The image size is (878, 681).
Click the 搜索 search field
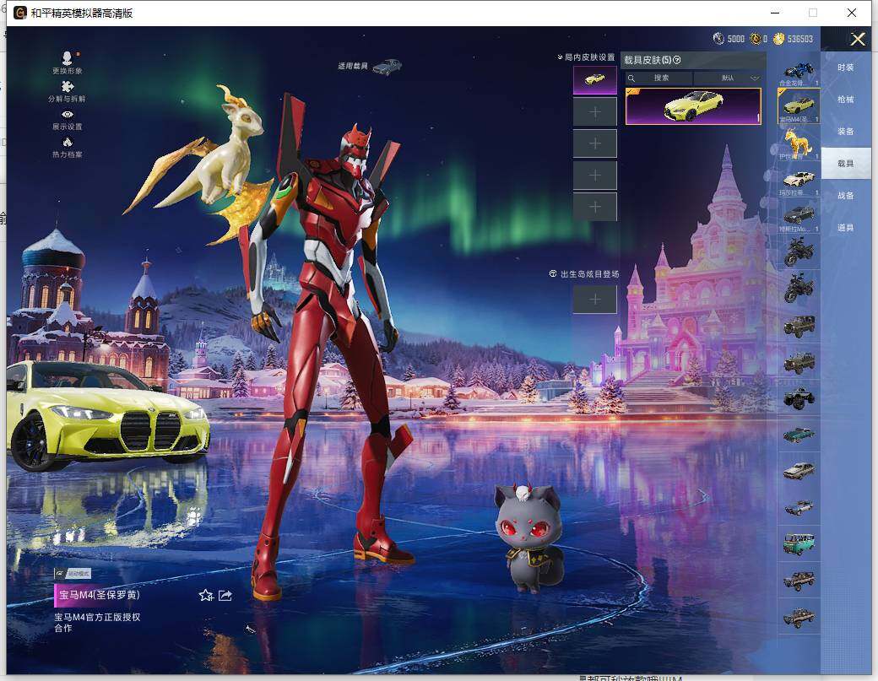point(661,78)
